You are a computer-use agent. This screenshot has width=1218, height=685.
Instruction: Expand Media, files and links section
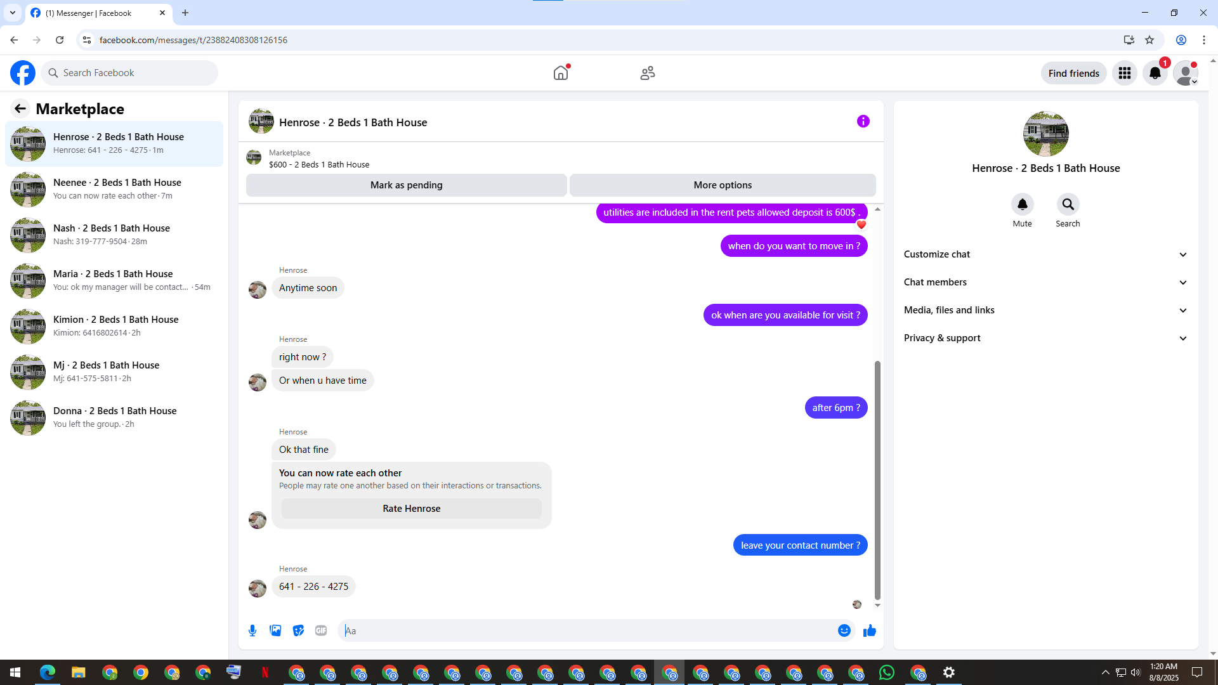(x=1045, y=310)
